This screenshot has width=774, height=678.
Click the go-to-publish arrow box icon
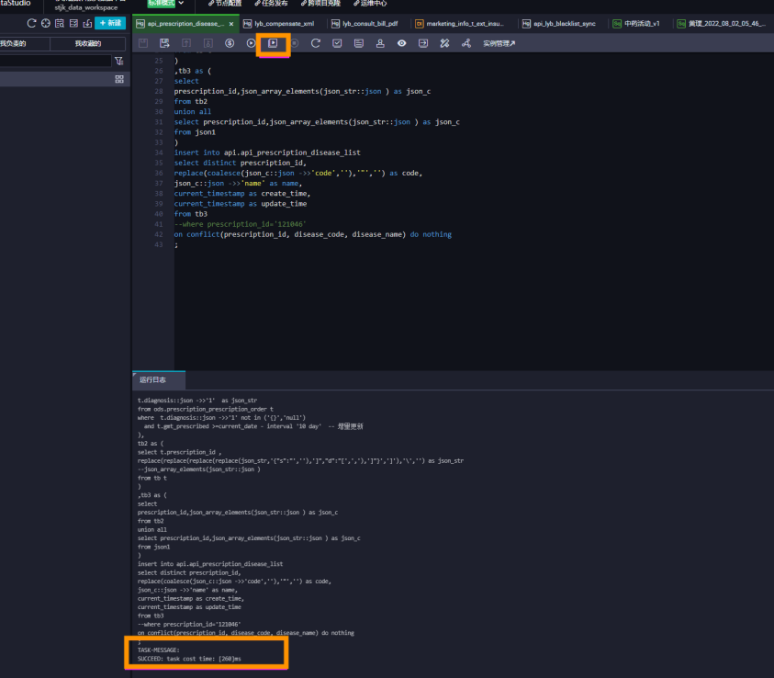[423, 43]
